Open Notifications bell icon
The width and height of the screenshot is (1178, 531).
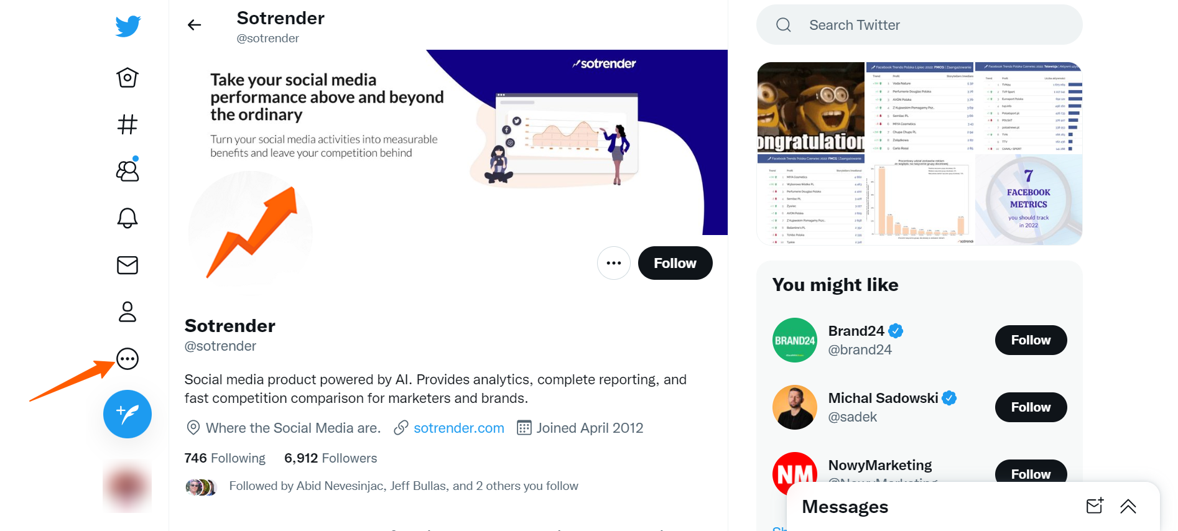128,218
